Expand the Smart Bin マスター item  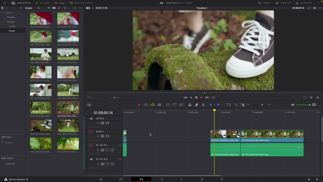pyautogui.click(x=3, y=143)
